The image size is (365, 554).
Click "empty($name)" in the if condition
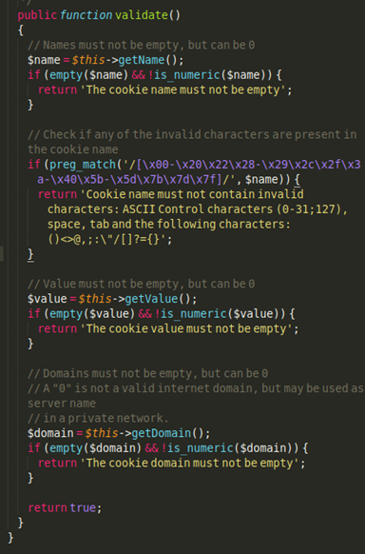coord(88,75)
